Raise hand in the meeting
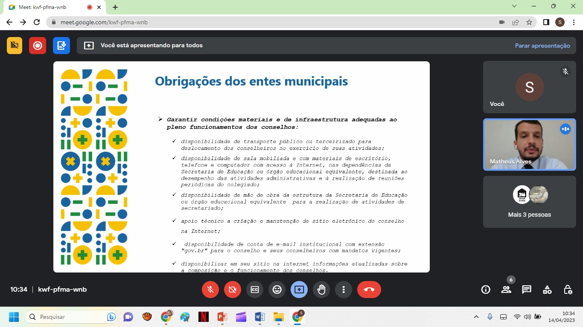Viewport: 583px width, 327px height. click(x=321, y=290)
